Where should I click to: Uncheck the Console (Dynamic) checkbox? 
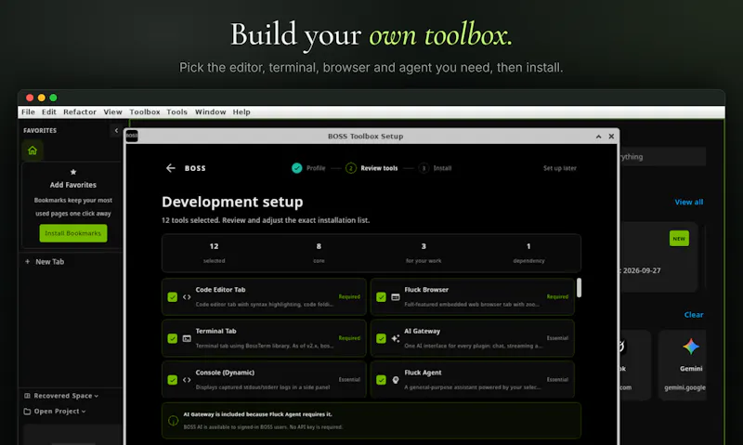tap(173, 380)
